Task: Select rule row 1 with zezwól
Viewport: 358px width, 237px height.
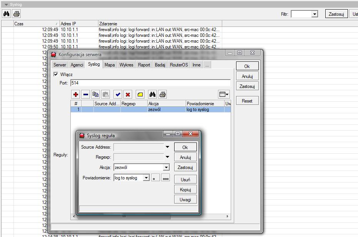Action: pyautogui.click(x=151, y=109)
